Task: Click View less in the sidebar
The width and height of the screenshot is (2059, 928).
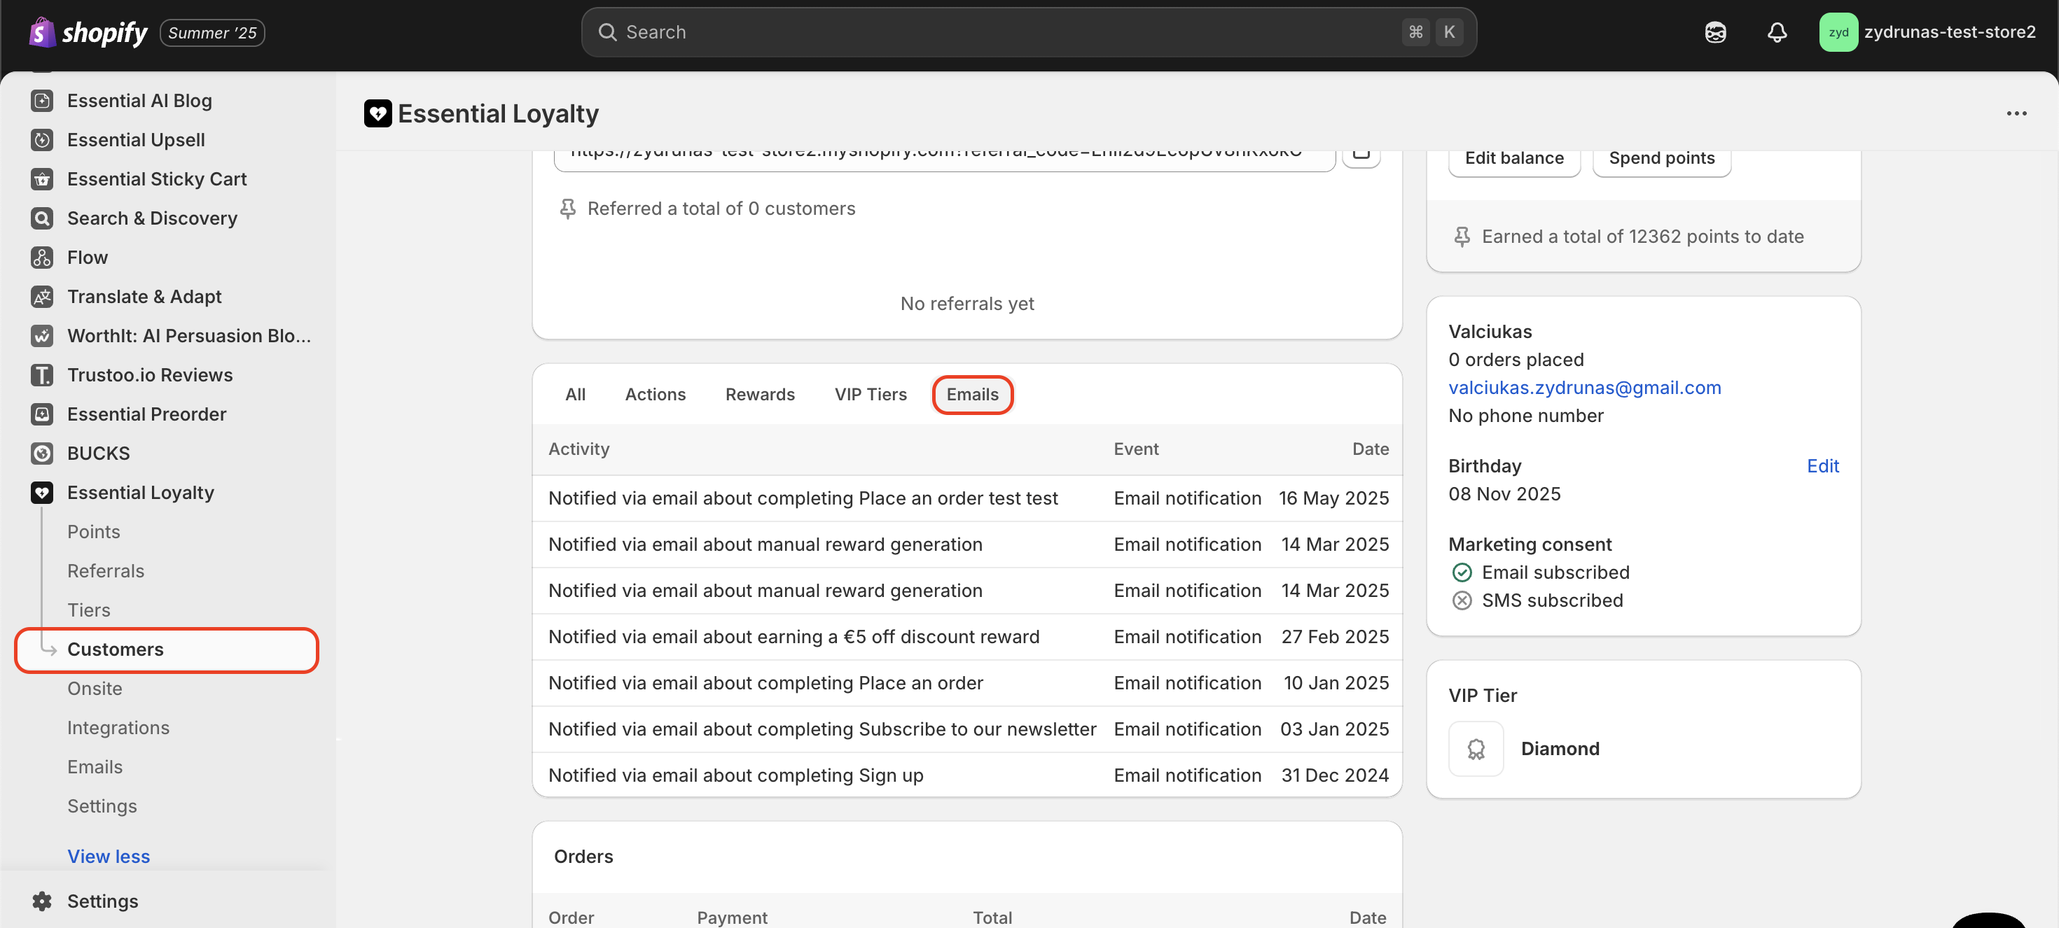Action: [109, 855]
